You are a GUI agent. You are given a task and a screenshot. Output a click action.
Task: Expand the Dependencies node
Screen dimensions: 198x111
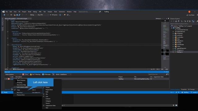173,31
